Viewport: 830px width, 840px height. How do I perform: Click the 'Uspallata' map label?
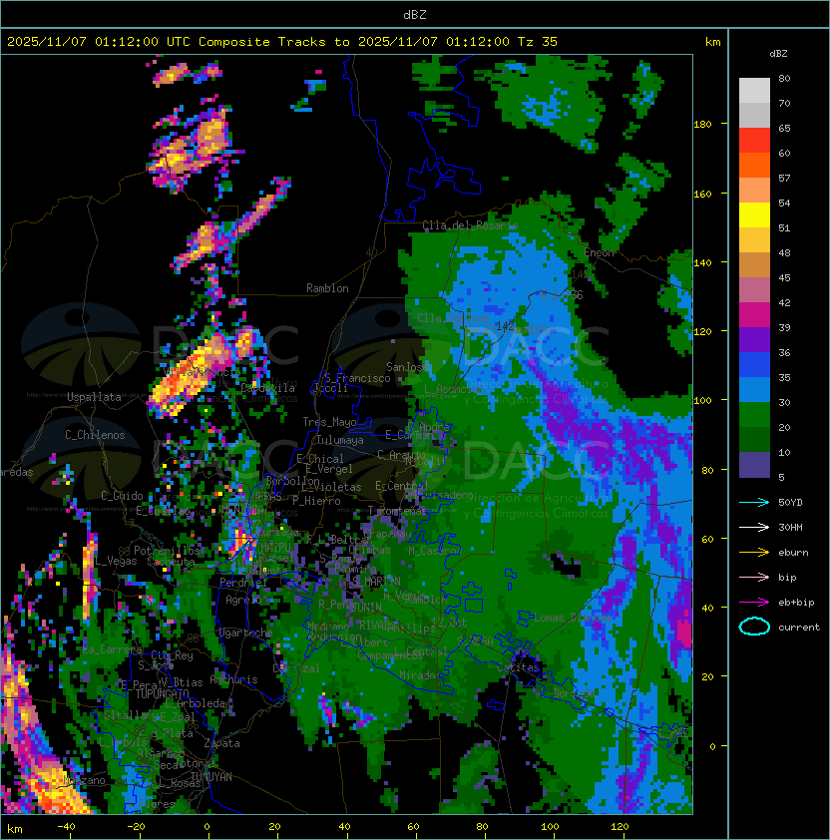pos(94,397)
